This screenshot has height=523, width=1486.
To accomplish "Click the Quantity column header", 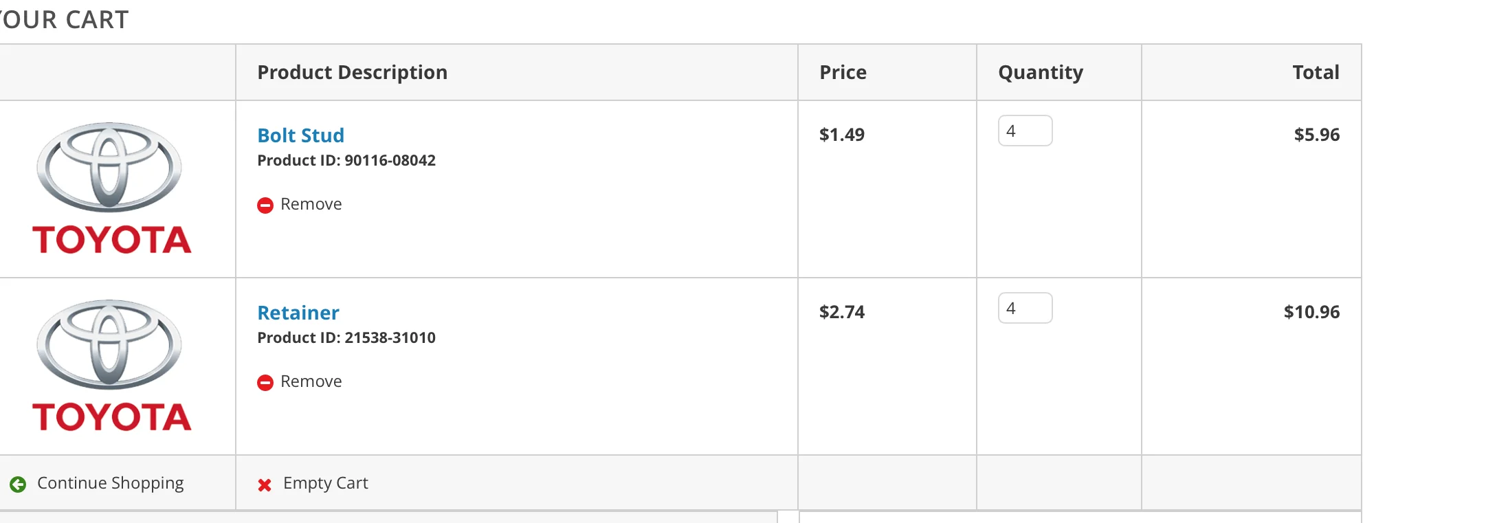I will [1040, 72].
